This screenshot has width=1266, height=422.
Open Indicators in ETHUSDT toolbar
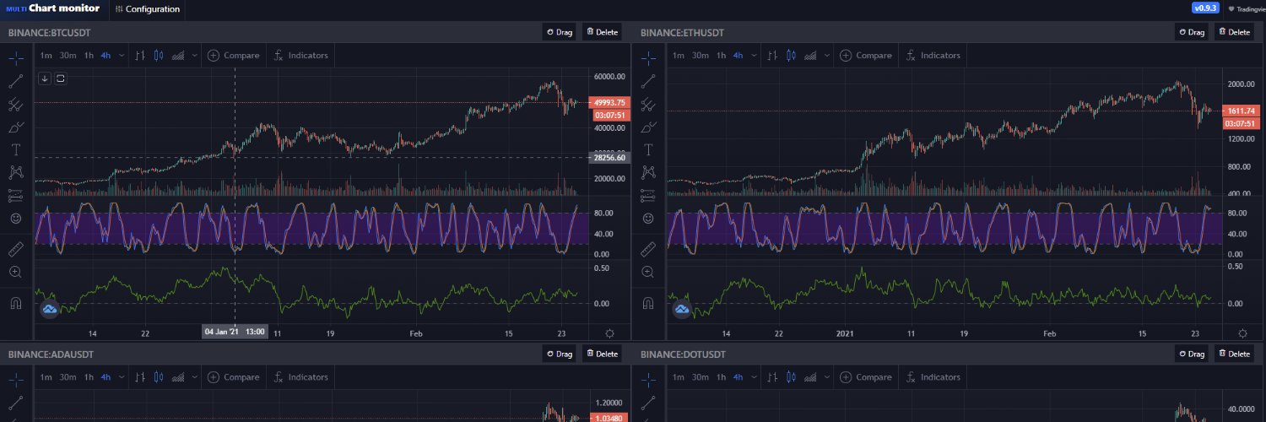point(933,56)
